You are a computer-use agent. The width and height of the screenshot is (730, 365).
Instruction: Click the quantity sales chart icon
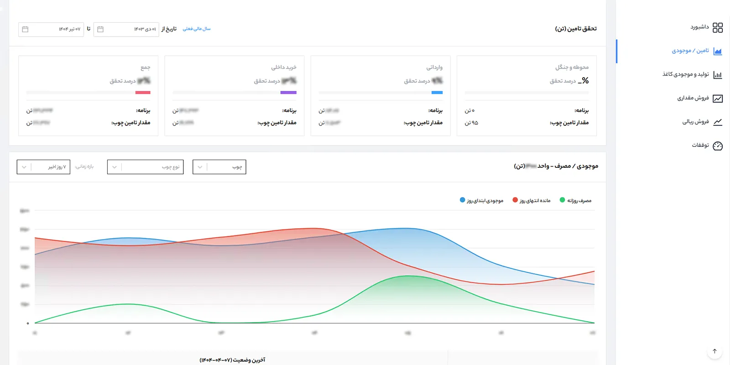tap(718, 99)
